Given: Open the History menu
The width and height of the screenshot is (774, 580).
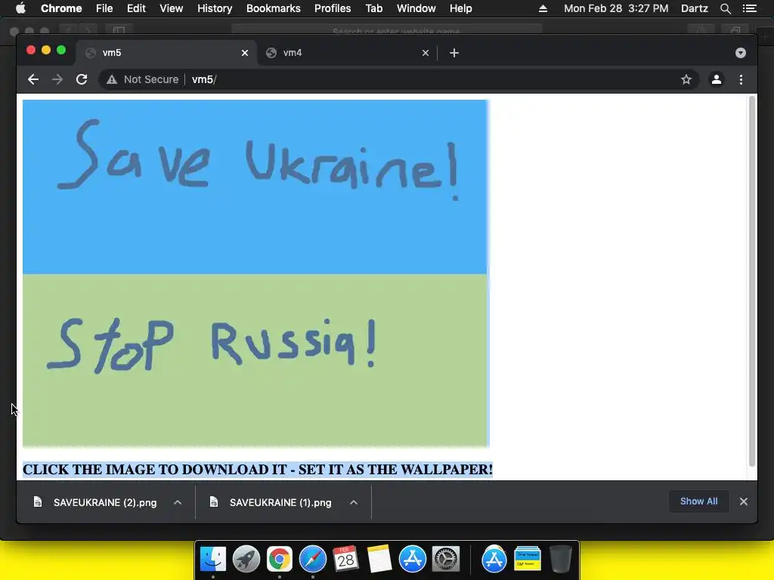Looking at the screenshot, I should coord(215,8).
